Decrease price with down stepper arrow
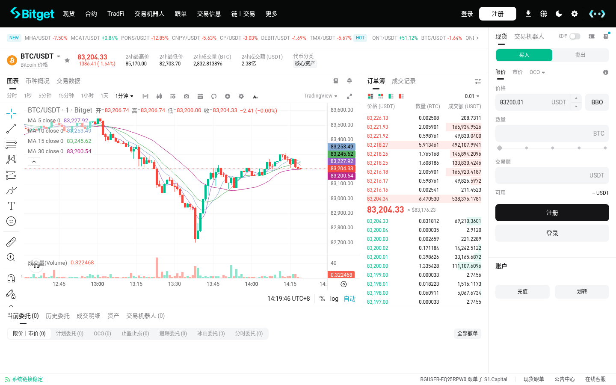This screenshot has height=385, width=616. coord(576,107)
